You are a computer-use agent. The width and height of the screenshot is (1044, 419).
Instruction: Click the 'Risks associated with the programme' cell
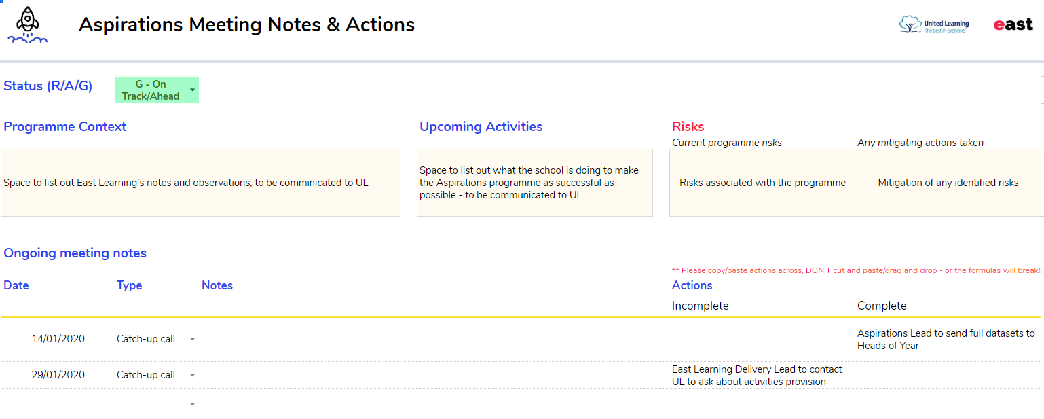(762, 183)
